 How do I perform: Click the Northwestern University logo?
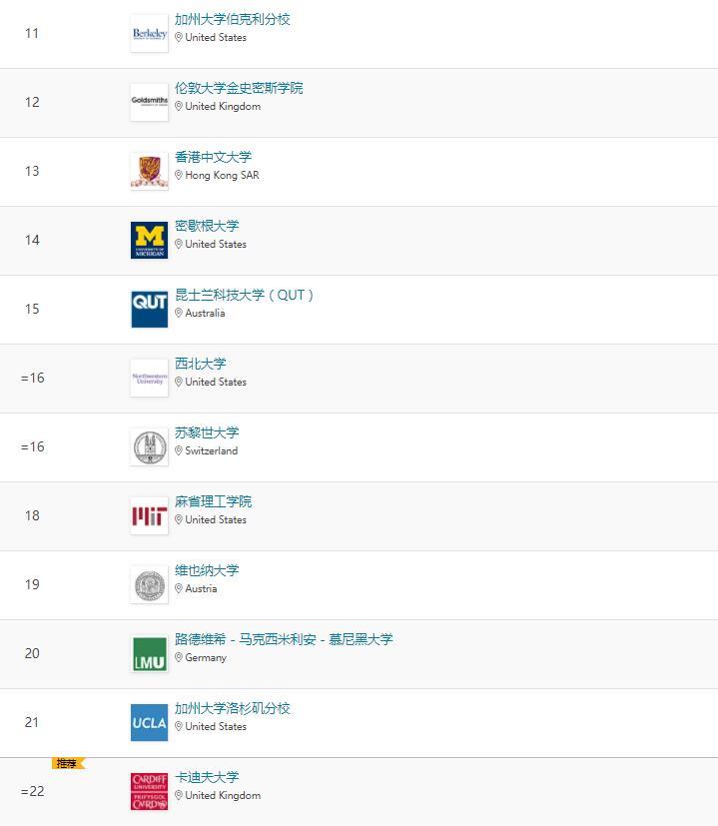pos(149,379)
